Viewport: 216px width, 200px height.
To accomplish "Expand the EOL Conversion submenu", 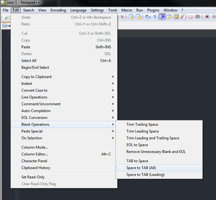I will 64,118.
